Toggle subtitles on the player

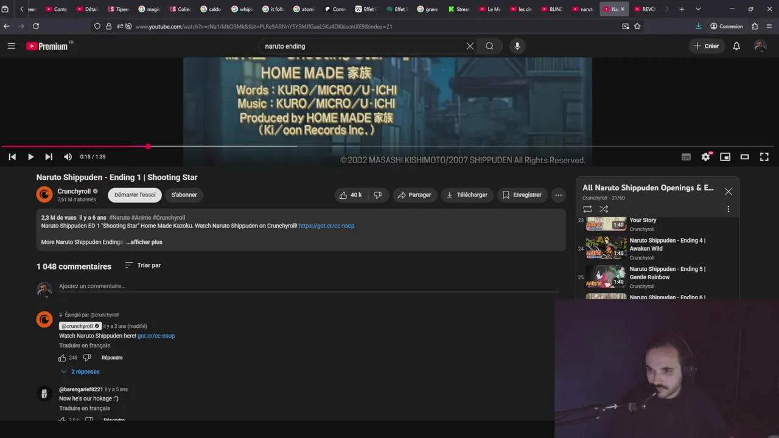pyautogui.click(x=686, y=157)
